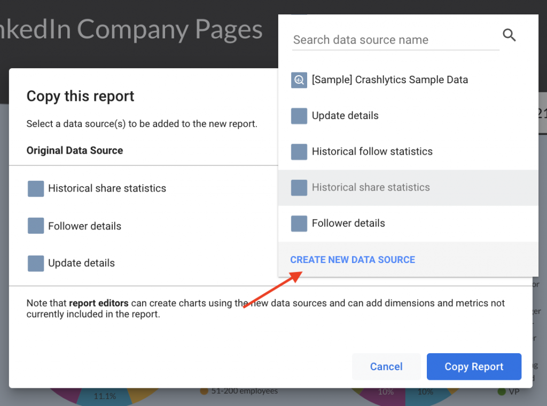The width and height of the screenshot is (547, 406).
Task: Click icon next to original Follower details
Action: [x=36, y=226]
